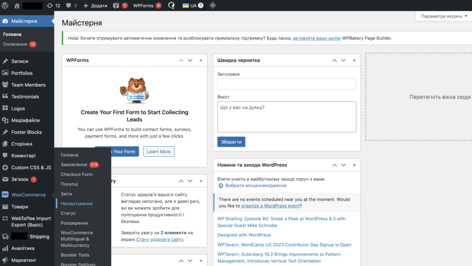Move Швидка чернетка widget up
The image size is (472, 266).
[x=335, y=60]
